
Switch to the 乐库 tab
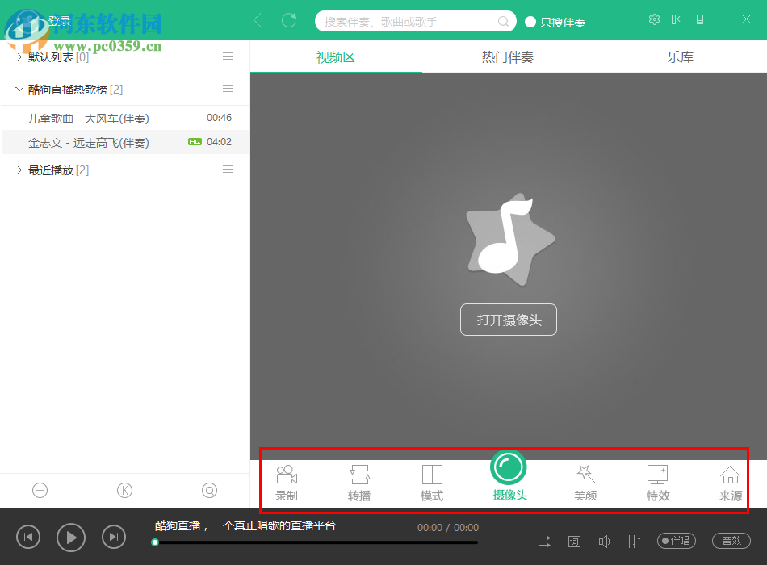(x=680, y=56)
